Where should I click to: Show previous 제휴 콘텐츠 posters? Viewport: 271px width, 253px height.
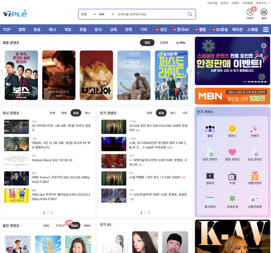pos(2,71)
